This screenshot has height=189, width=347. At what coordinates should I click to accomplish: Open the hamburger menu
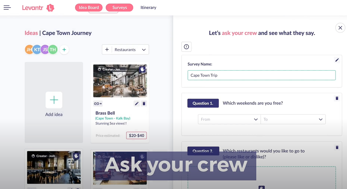click(7, 8)
